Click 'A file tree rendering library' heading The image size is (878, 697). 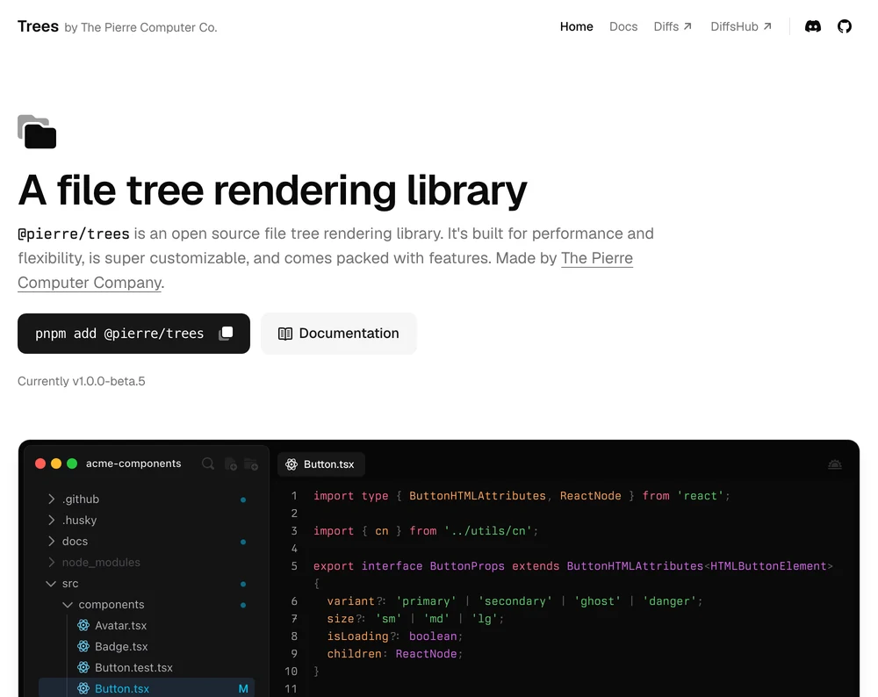pos(273,190)
